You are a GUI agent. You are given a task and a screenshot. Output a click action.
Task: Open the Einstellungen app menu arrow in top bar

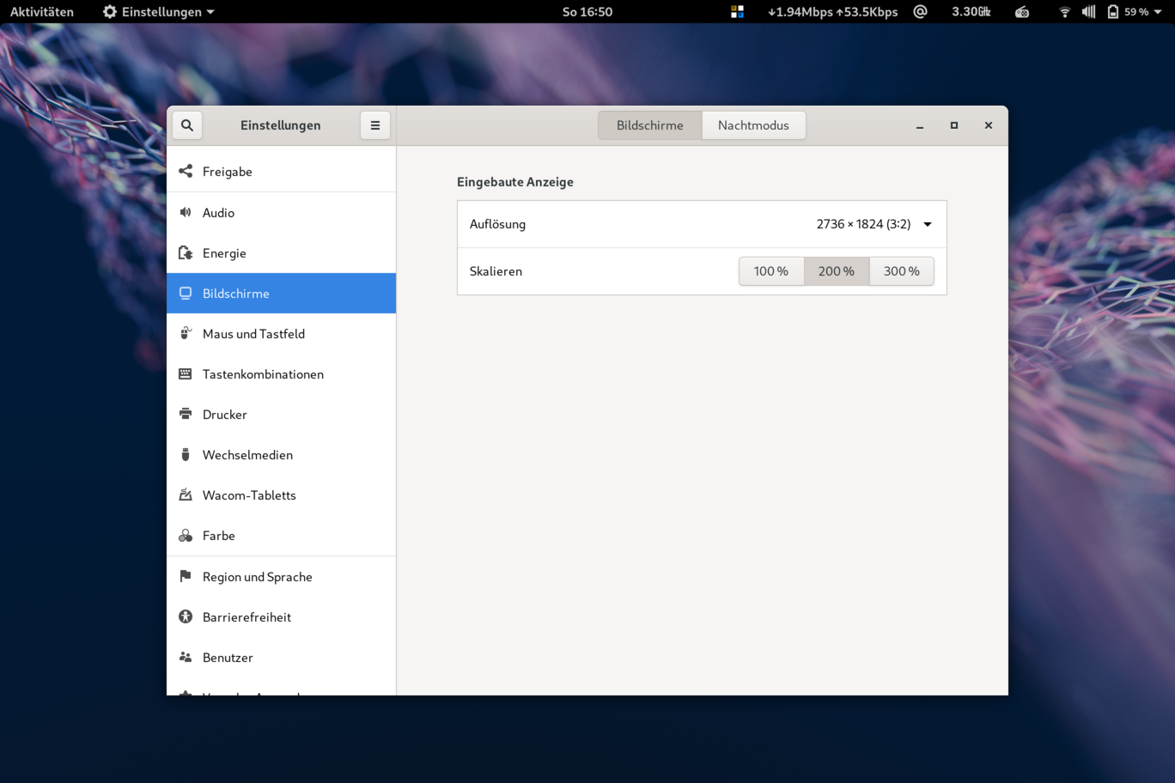pos(210,12)
